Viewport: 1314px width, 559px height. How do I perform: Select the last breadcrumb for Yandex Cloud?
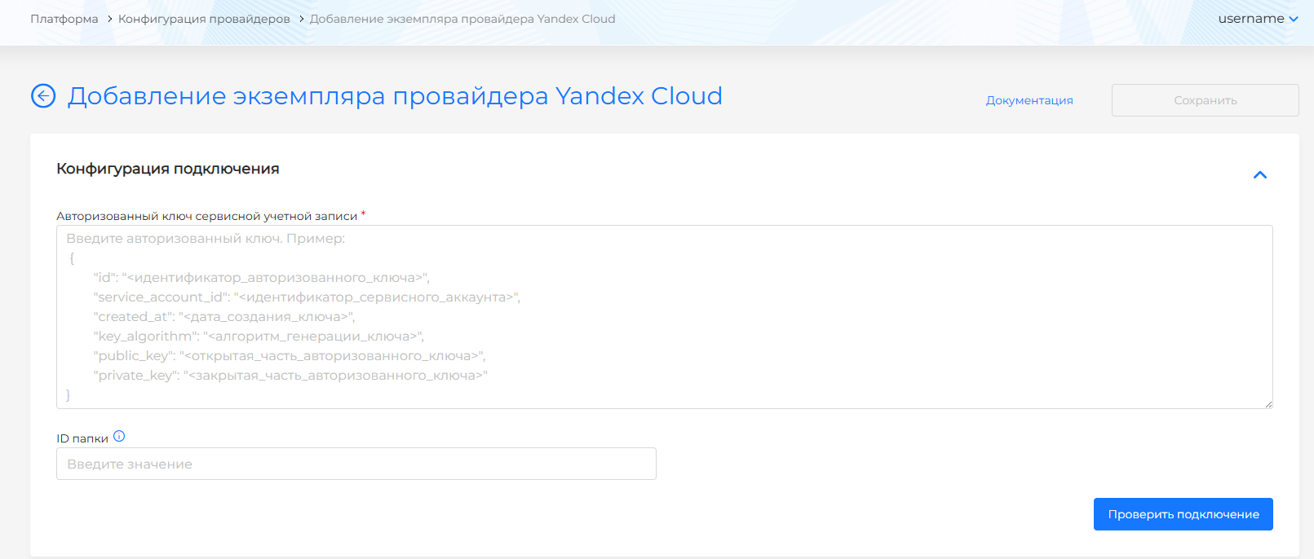[x=462, y=19]
